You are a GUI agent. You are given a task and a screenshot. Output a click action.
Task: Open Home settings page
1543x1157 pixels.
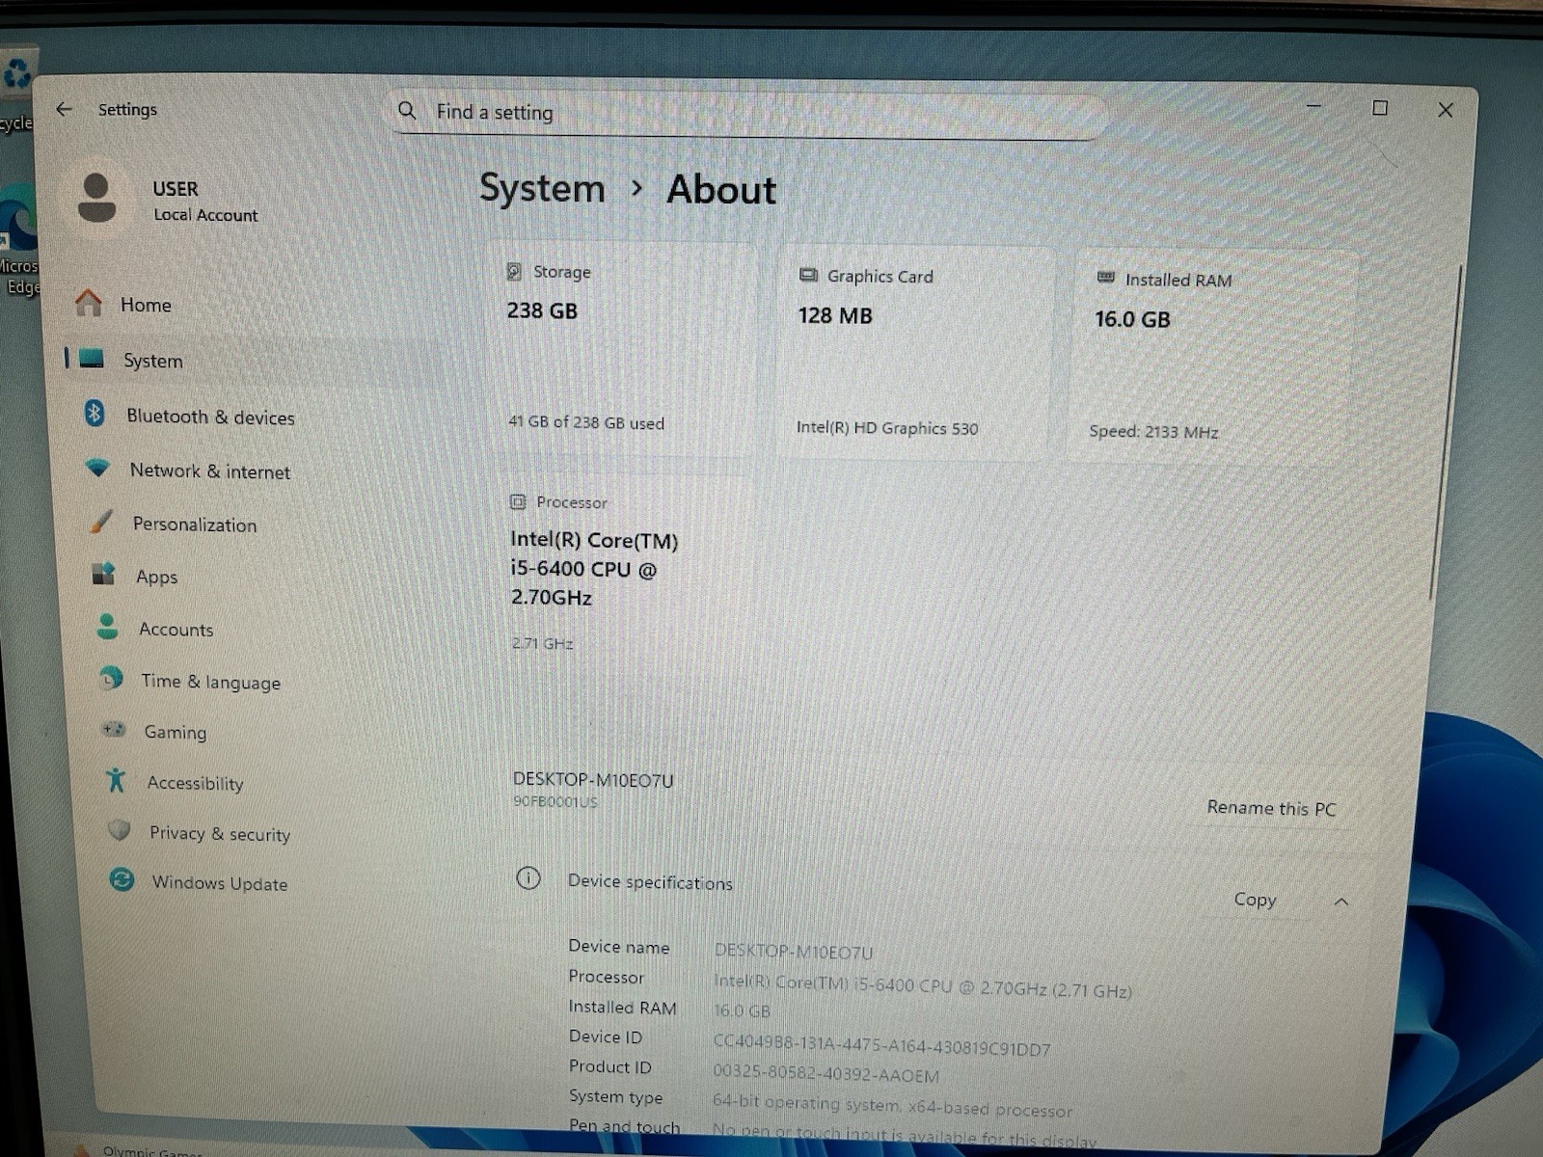[146, 305]
